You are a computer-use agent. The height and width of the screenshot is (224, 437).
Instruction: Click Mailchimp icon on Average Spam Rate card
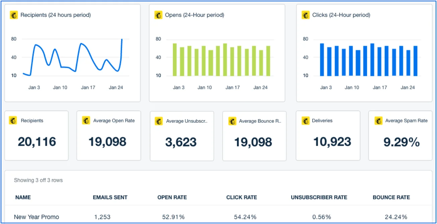[x=378, y=121]
